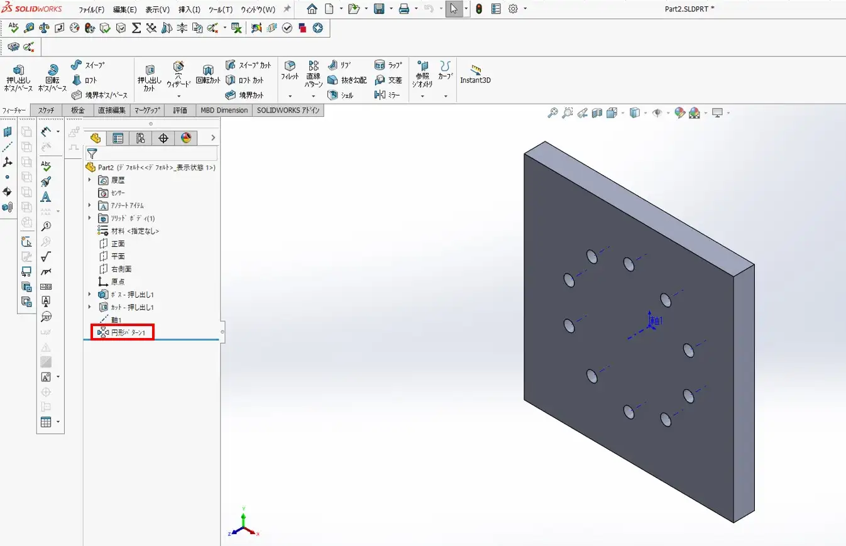Open the 挿入(I) menu
Screen dimensions: 846x546
coord(189,9)
